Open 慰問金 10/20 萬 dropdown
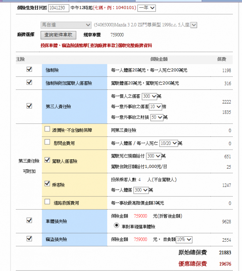This screenshot has height=271, width=242. pos(169,143)
